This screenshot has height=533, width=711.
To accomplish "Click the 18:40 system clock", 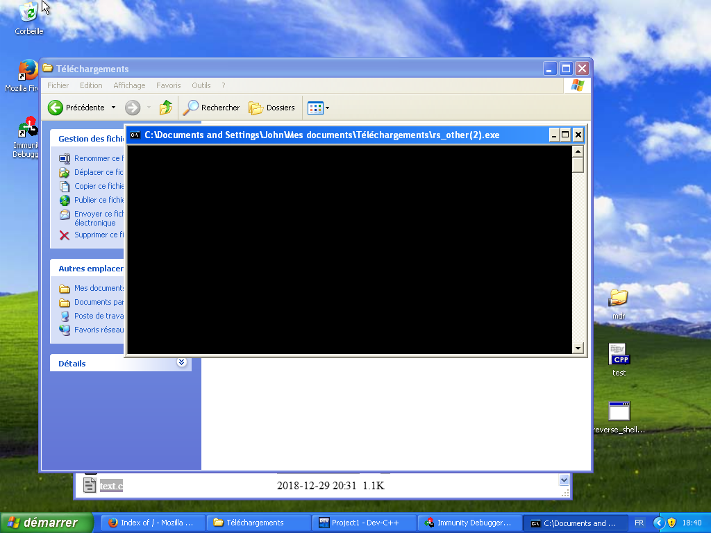I will (x=692, y=523).
